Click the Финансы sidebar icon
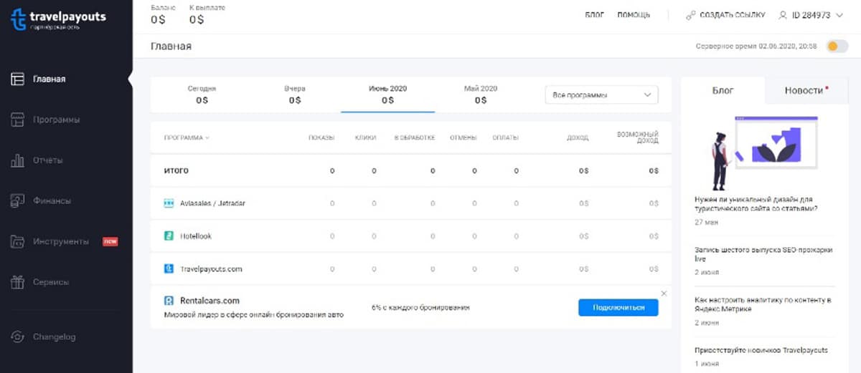The image size is (861, 373). pos(18,201)
